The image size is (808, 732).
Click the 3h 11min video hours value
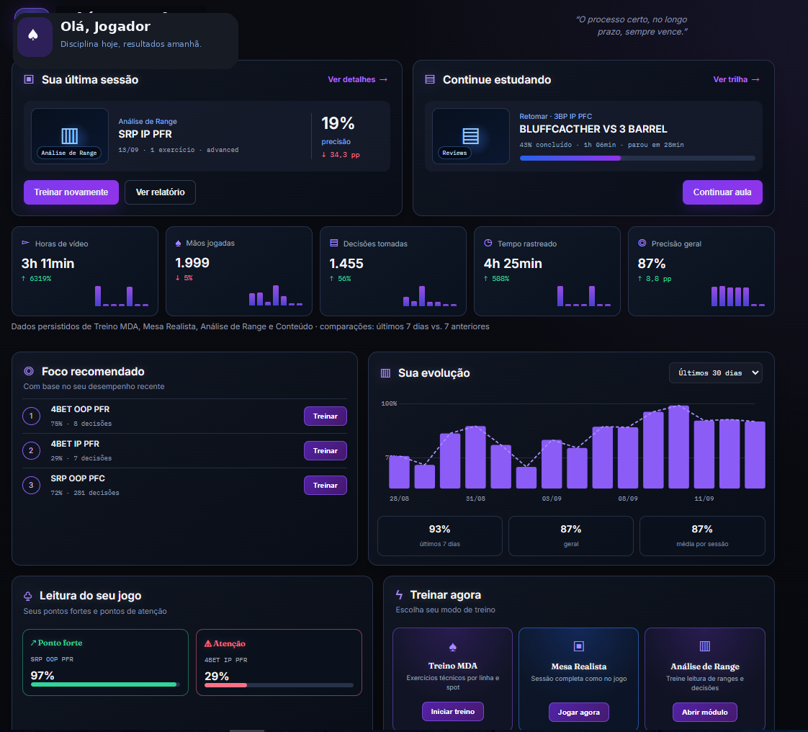[x=48, y=264]
